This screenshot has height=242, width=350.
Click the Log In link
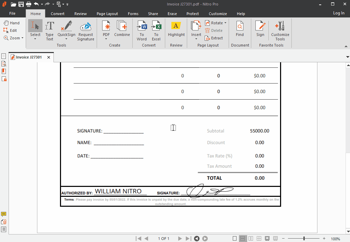tap(339, 13)
